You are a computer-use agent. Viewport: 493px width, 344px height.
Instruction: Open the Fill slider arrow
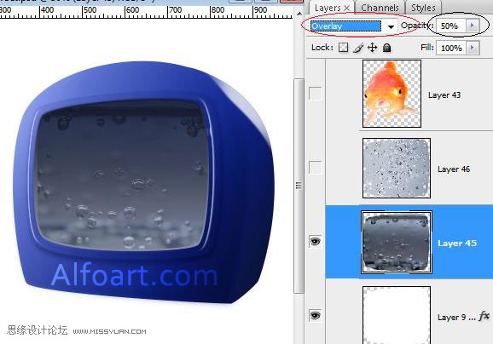point(472,48)
